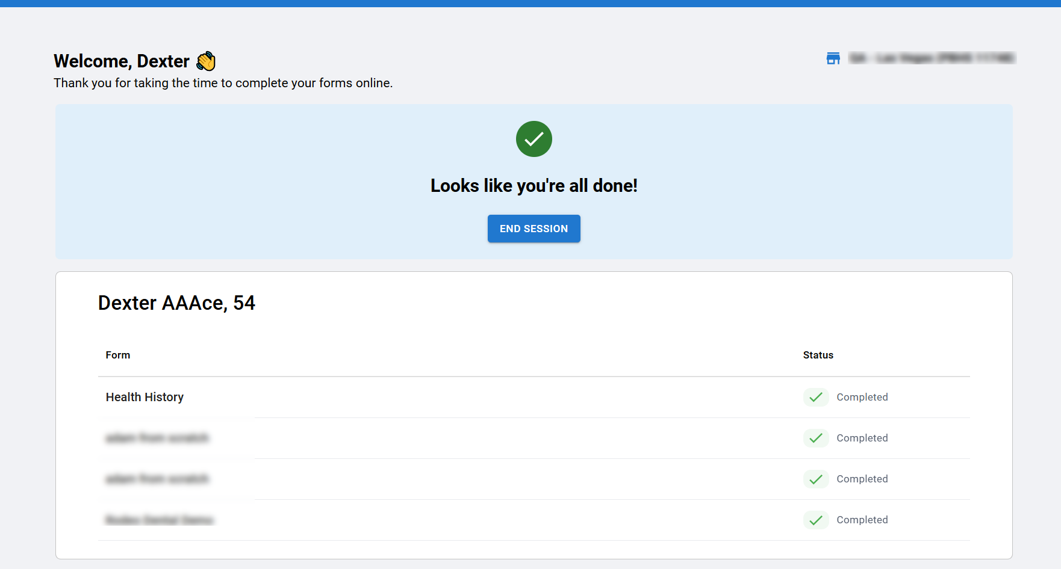Click checkmark icon in the third form row
This screenshot has height=569, width=1061.
point(815,479)
